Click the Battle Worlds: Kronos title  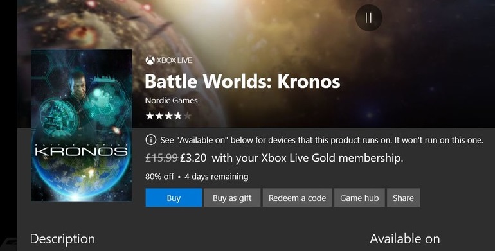(242, 82)
